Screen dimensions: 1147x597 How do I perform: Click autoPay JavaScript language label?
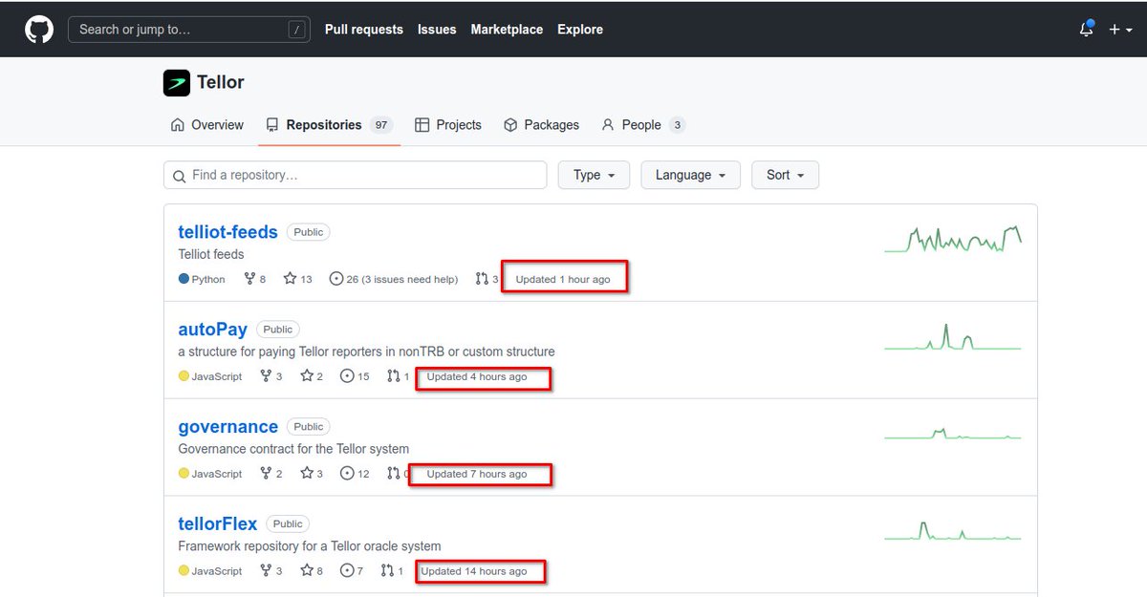tap(210, 376)
